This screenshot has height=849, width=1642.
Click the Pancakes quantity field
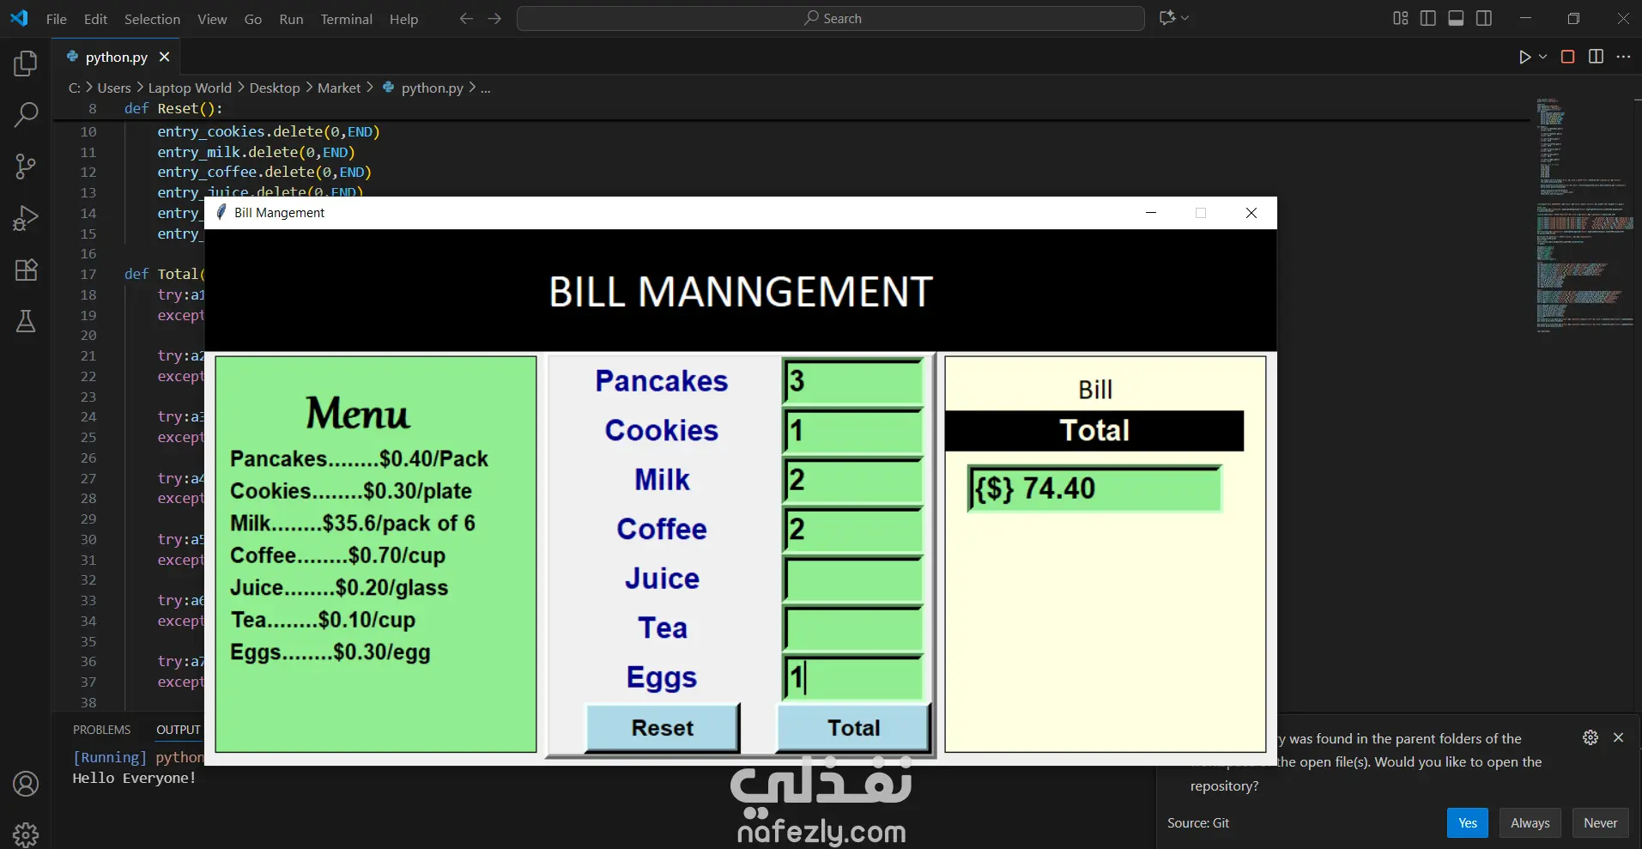853,381
